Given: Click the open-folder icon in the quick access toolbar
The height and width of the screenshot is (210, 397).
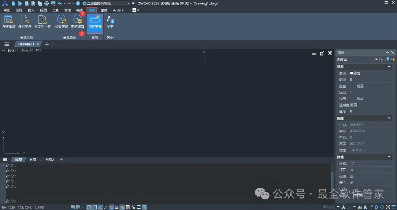Looking at the screenshot, I should [20, 4].
